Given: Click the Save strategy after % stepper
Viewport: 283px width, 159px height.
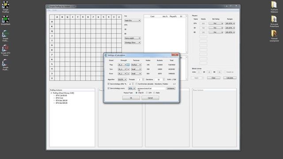Looking at the screenshot, I should pos(133,84).
